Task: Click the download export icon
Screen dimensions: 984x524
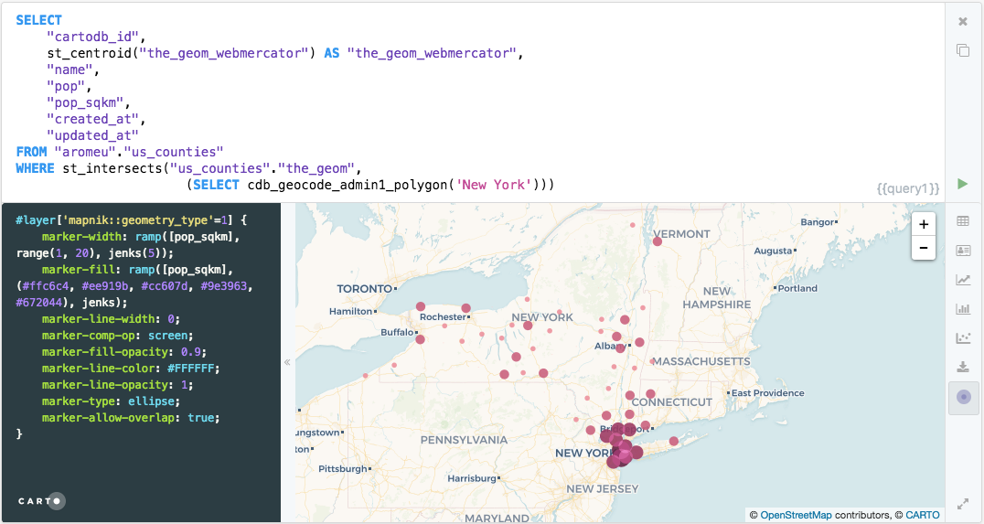Action: (x=963, y=367)
